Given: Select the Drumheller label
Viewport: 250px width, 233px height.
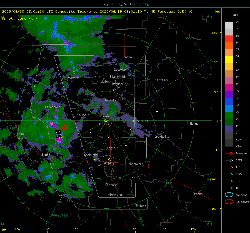Looking at the screenshot, I should [163, 137].
